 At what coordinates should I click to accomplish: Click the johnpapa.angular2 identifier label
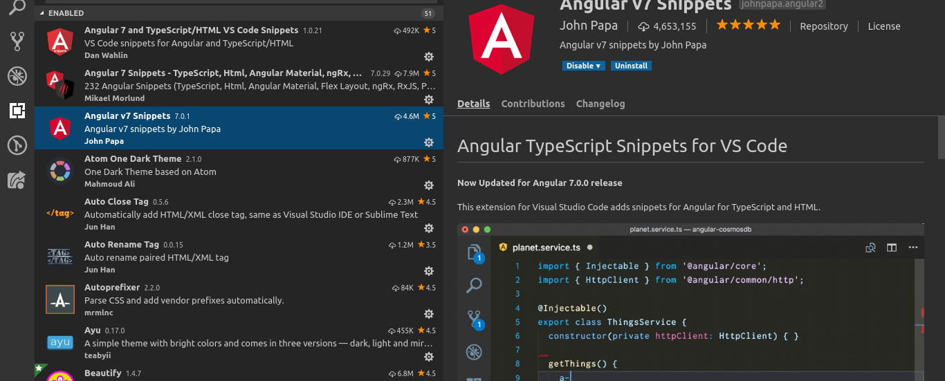tap(782, 4)
